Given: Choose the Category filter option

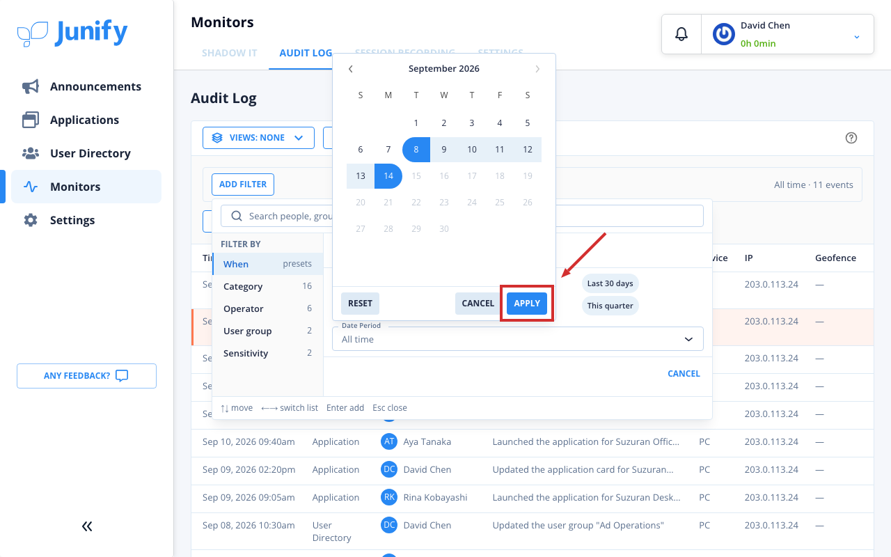Looking at the screenshot, I should tap(268, 287).
